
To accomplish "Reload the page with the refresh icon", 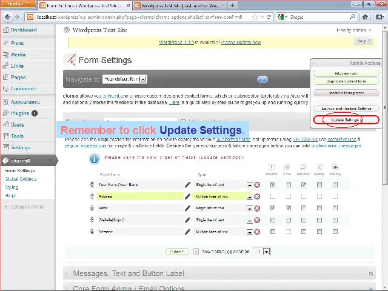I will pyautogui.click(x=269, y=17).
